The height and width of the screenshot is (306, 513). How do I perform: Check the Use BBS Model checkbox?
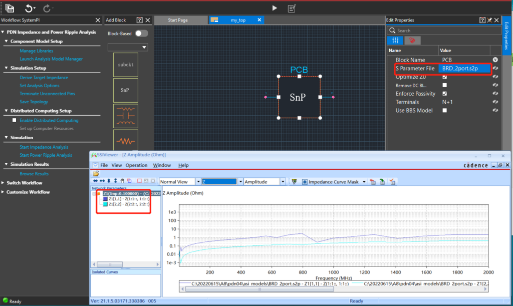pyautogui.click(x=444, y=110)
